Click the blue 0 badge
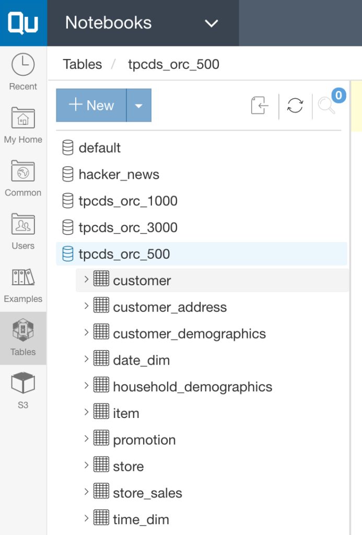The image size is (362, 535). click(338, 95)
